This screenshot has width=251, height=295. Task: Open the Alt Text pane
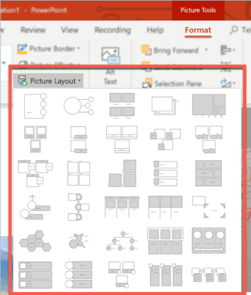click(110, 66)
